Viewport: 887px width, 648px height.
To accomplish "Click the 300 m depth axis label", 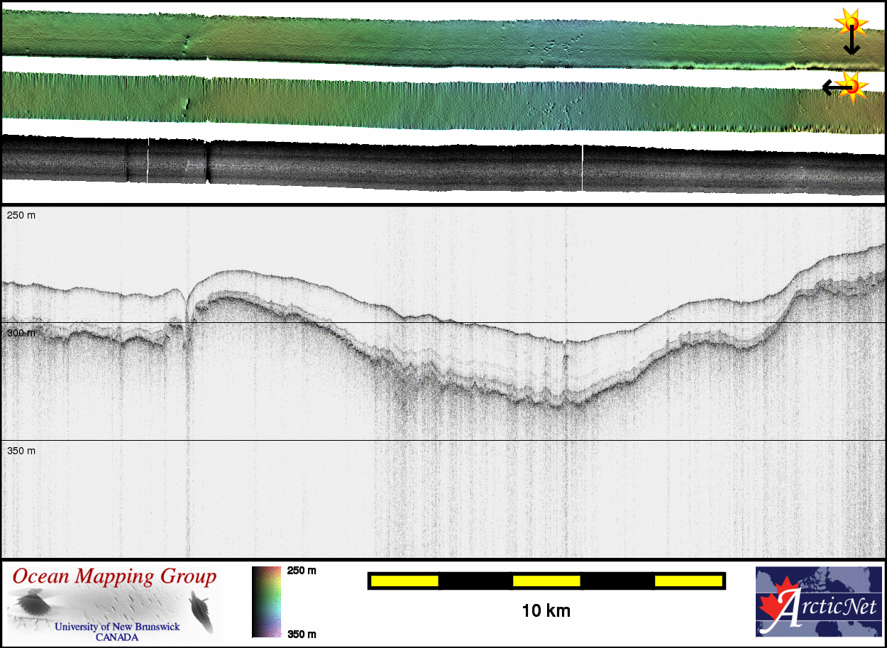I will click(x=21, y=332).
